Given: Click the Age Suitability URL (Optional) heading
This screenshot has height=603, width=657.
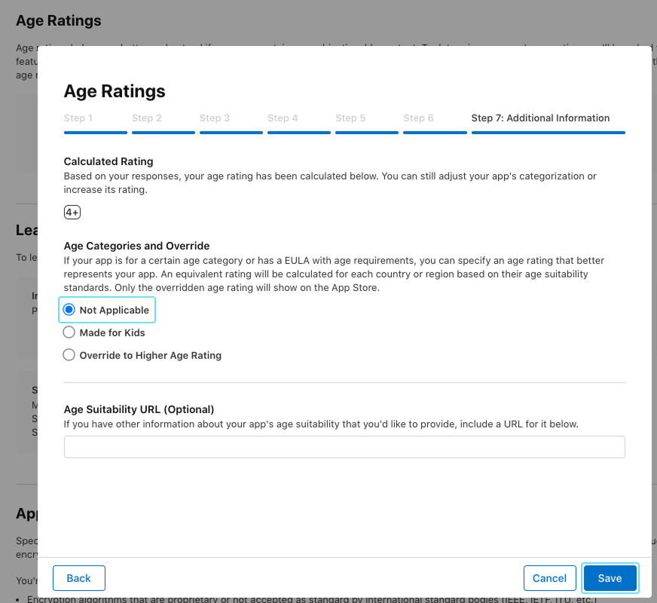Looking at the screenshot, I should coord(139,409).
